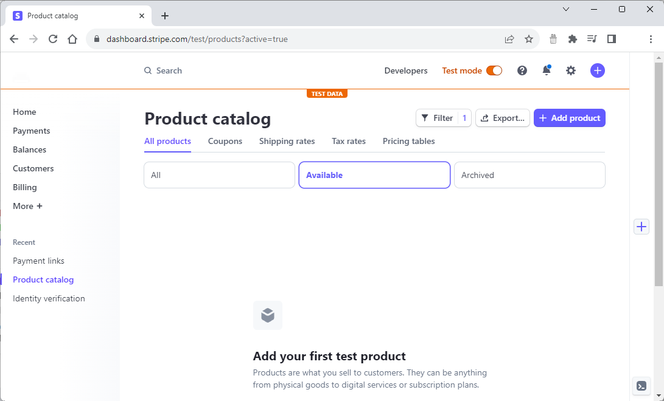Click the empty product catalog box icon
Screen dimensions: 664x401
(268, 315)
